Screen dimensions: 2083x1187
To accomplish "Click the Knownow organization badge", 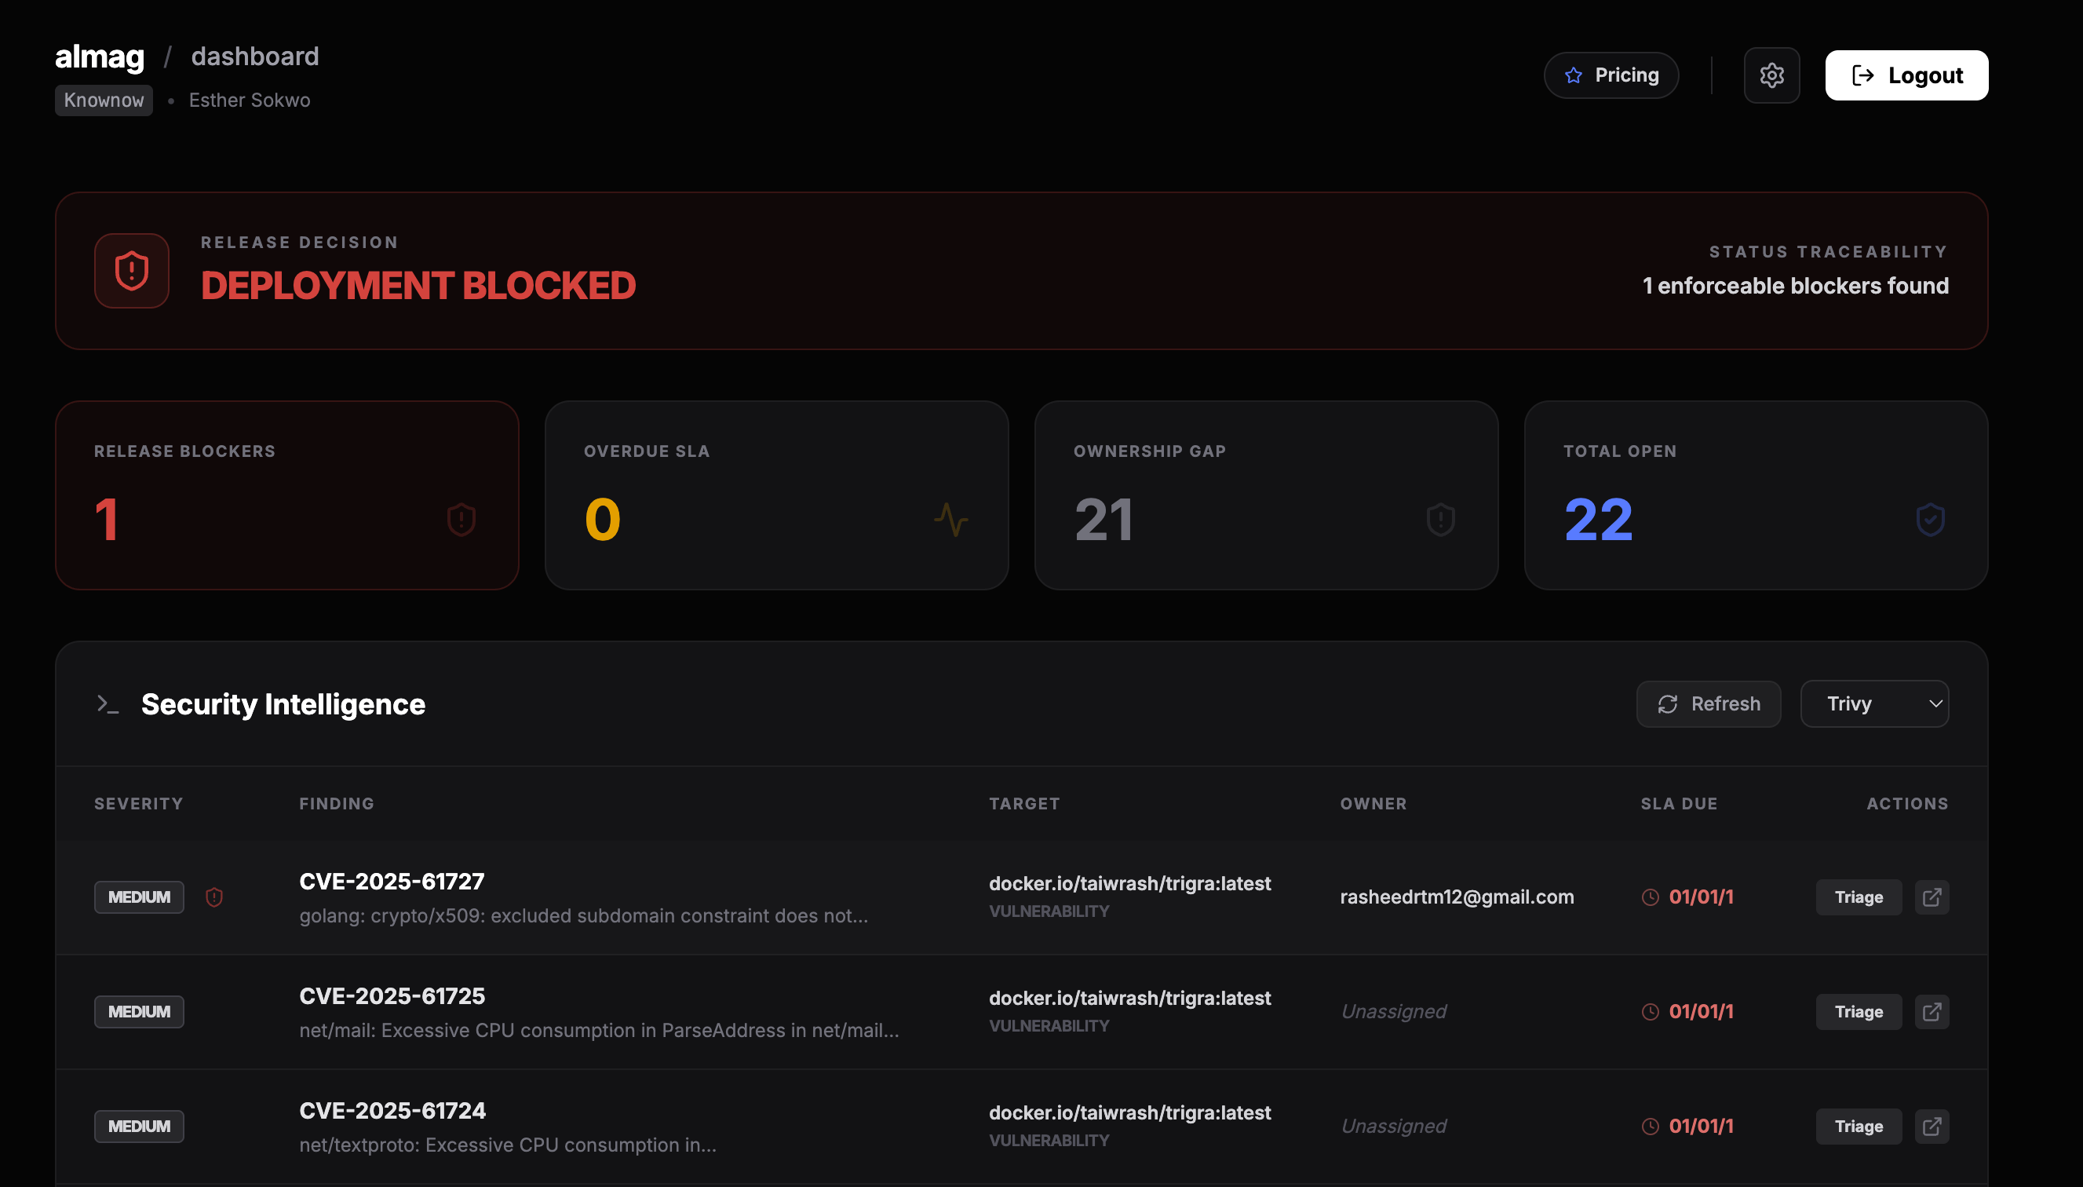I will pos(104,100).
